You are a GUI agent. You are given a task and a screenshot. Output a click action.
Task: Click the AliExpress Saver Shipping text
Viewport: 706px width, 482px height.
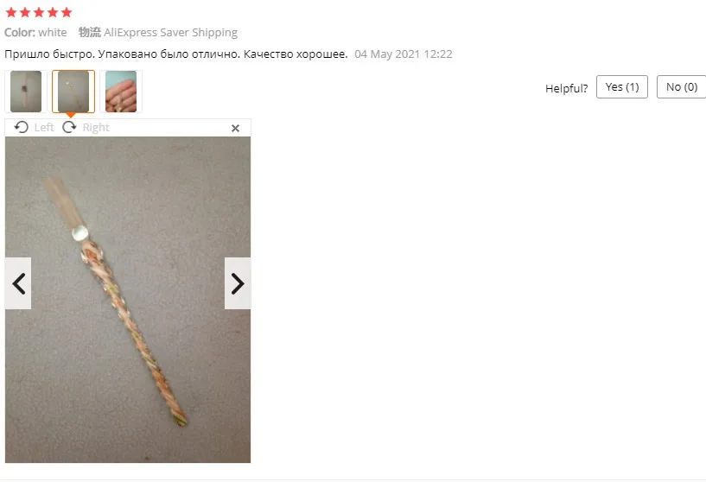[170, 33]
